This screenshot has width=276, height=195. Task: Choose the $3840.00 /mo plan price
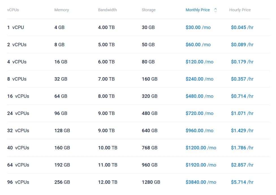[201, 182]
